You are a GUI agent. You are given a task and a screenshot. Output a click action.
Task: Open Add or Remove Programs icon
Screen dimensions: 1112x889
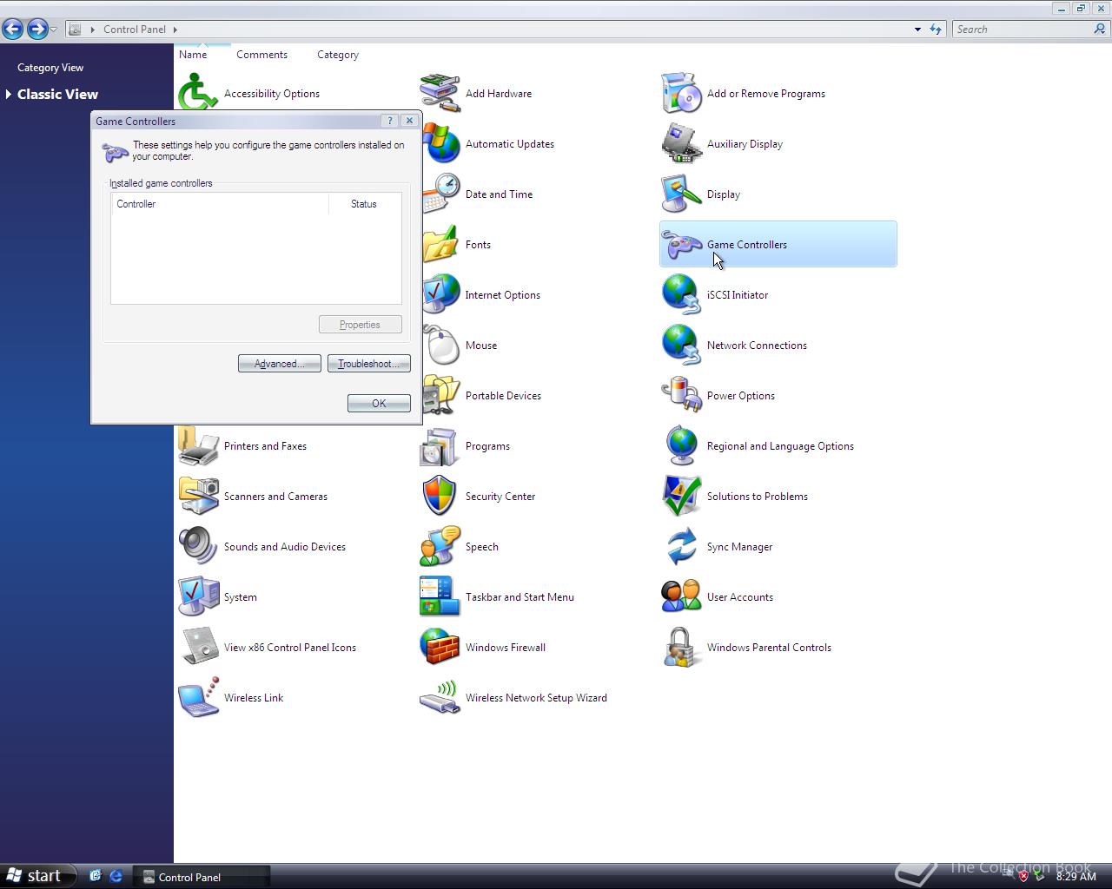[681, 94]
